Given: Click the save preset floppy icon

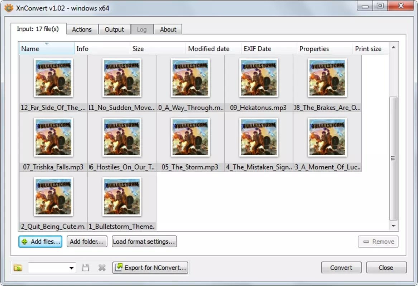Looking at the screenshot, I should 85,268.
